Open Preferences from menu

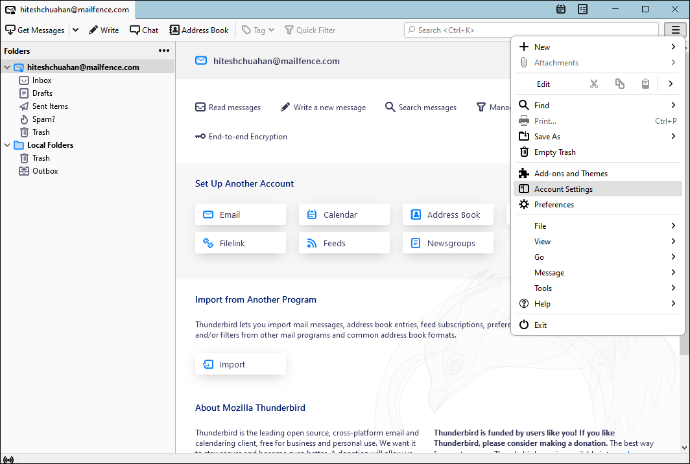[x=598, y=205]
